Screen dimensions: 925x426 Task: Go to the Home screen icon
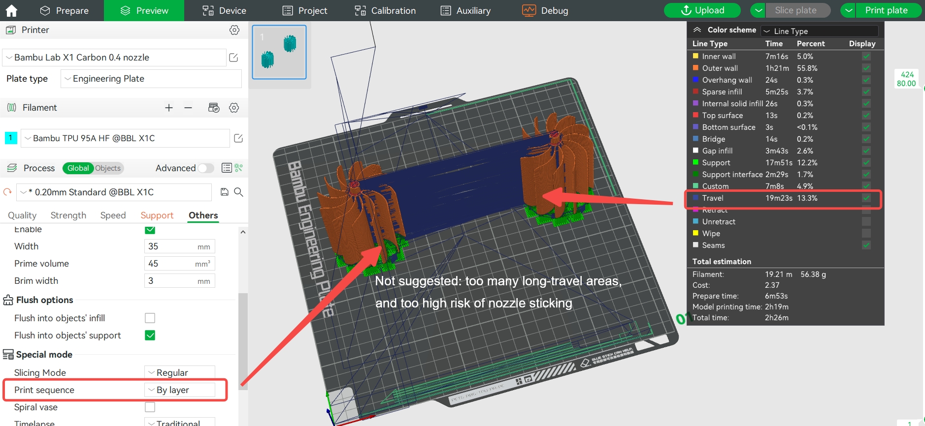[x=11, y=10]
